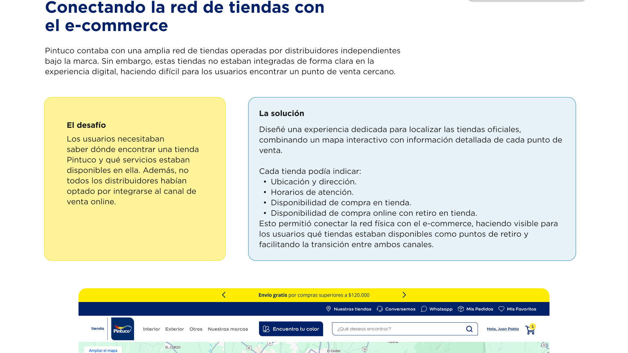The width and height of the screenshot is (628, 353).
Task: Open the "Hola, Juan Pablo" account link
Action: [x=503, y=329]
